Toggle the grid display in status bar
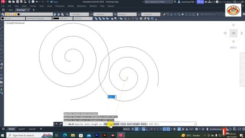This screenshot has width=245, height=138. point(133,129)
